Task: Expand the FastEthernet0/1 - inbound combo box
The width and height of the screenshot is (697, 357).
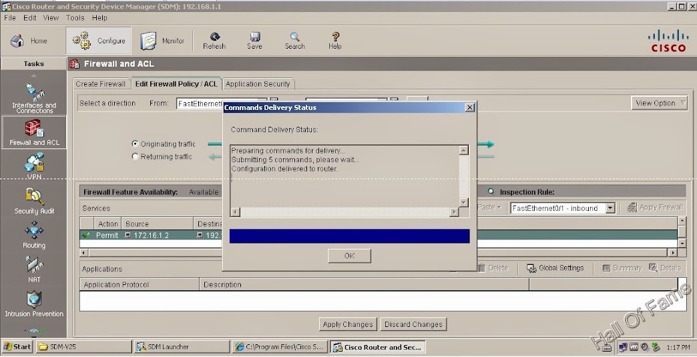Action: [x=610, y=208]
